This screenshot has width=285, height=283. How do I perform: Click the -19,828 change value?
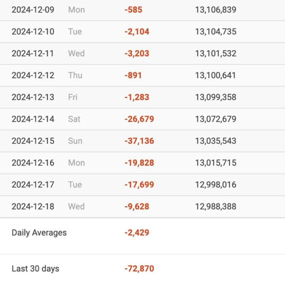pyautogui.click(x=139, y=163)
